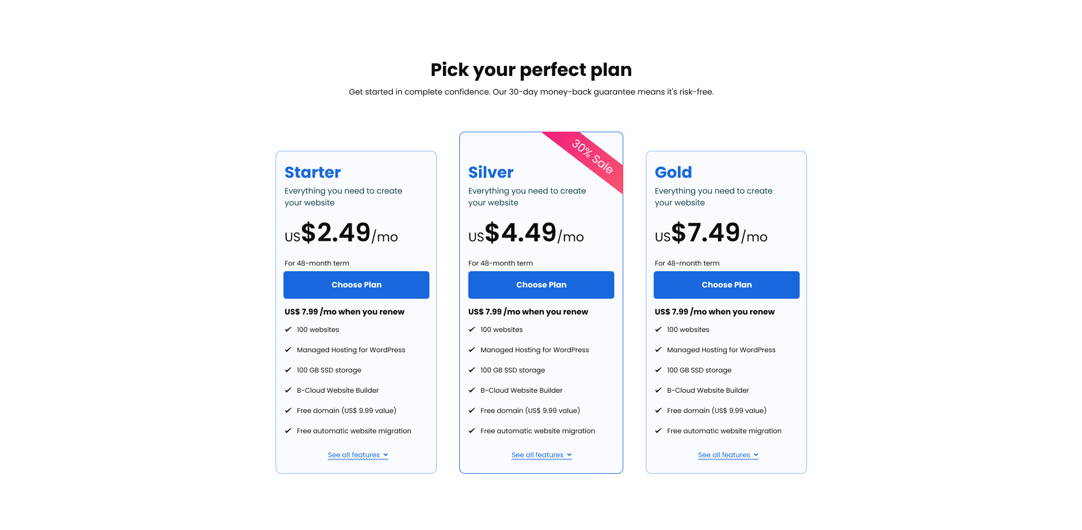Click the checkmark next to Silver's SSD storage

[x=472, y=370]
